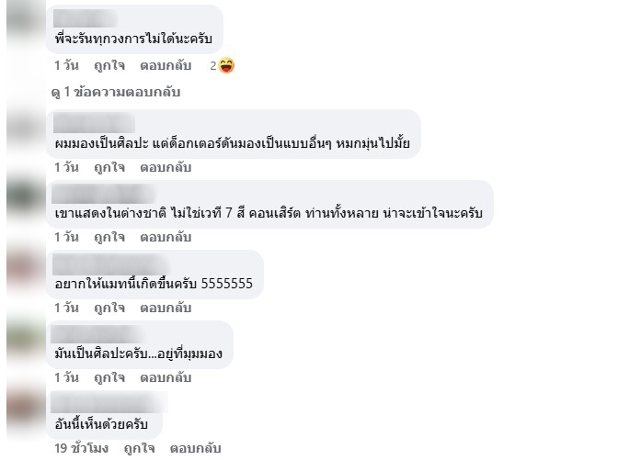Screen dimensions: 618x460
Task: Like the 'มันเป็นศิลปะครับ...อยู่ที่มุมมอง' comment
Action: pos(109,377)
